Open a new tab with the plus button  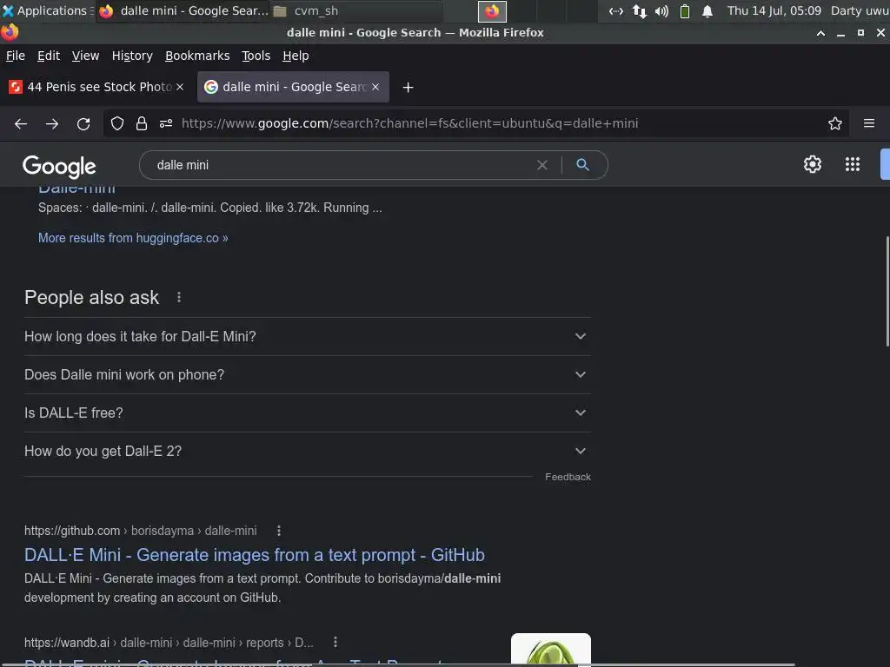[x=408, y=88]
